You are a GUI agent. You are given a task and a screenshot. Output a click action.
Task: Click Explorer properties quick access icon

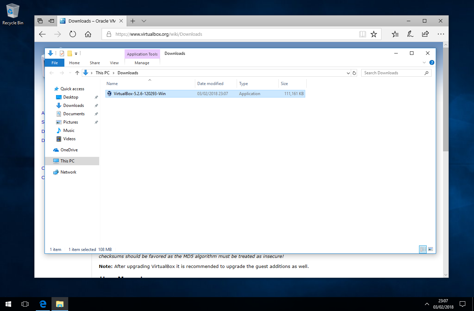click(x=62, y=53)
